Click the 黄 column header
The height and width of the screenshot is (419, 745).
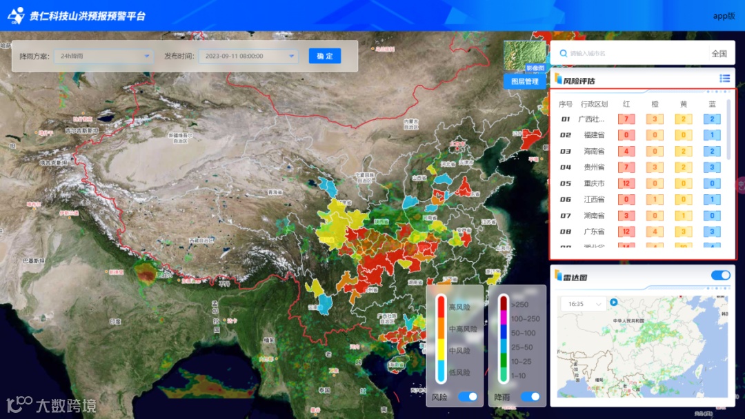pos(683,104)
